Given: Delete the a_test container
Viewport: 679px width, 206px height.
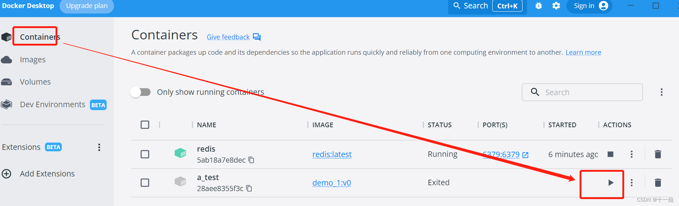Looking at the screenshot, I should 658,183.
